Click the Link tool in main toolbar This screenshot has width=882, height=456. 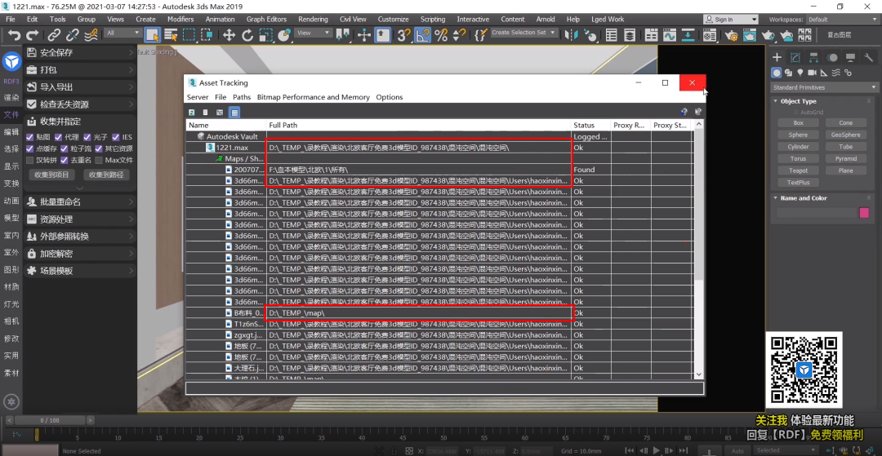(x=53, y=35)
